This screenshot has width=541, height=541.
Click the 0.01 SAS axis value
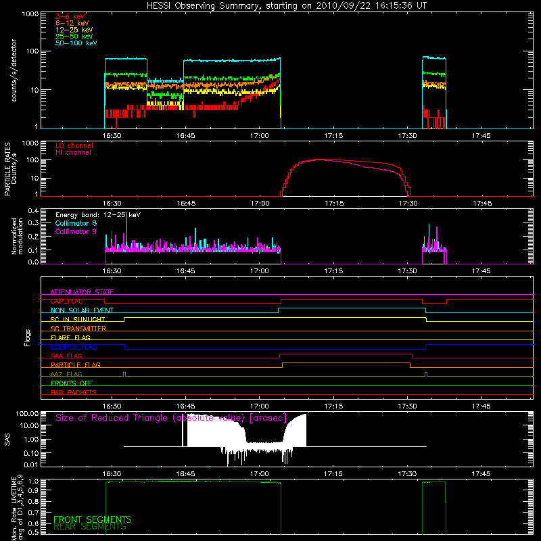click(31, 465)
